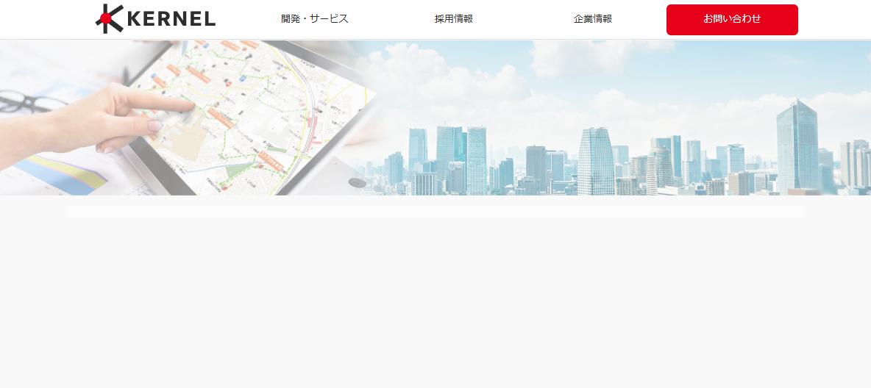Open the 開発・サービス menu
This screenshot has height=388, width=871.
(314, 19)
